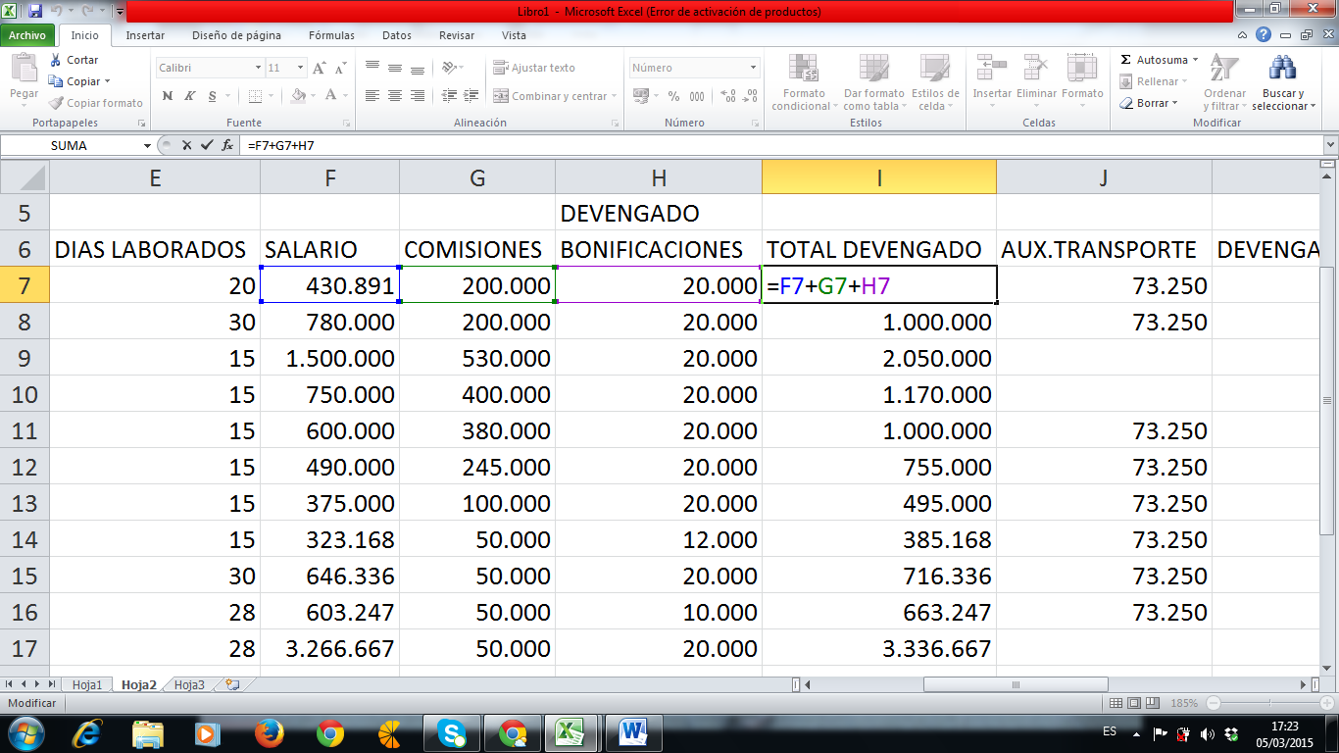Switch to the Fórmulas ribbon tab
1339x753 pixels.
[x=331, y=34]
